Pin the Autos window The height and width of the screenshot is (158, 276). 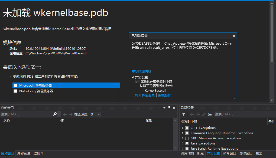[169, 108]
